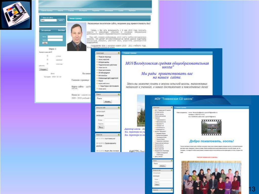259x194 pixels.
Task: Click the site search field in the teal site
Action: 49,20
